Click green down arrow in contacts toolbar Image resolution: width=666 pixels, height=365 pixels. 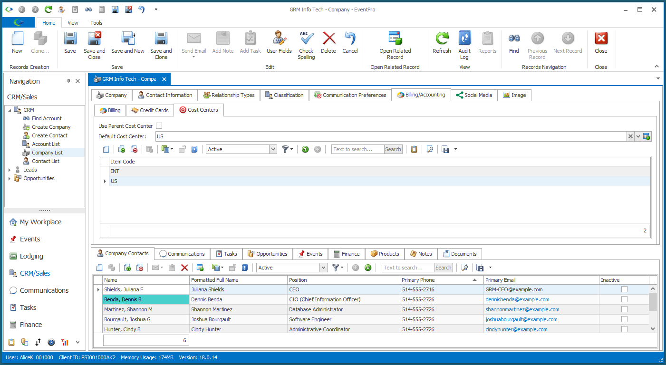pos(368,268)
